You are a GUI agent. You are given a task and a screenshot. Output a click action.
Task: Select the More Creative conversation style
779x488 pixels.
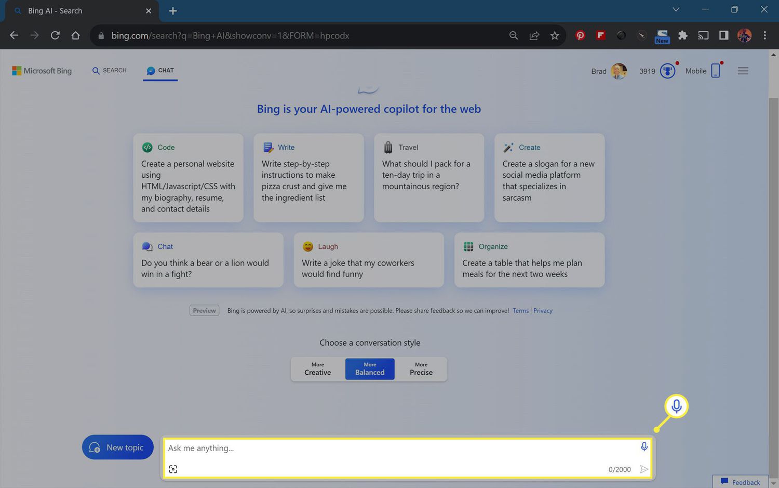[317, 369]
